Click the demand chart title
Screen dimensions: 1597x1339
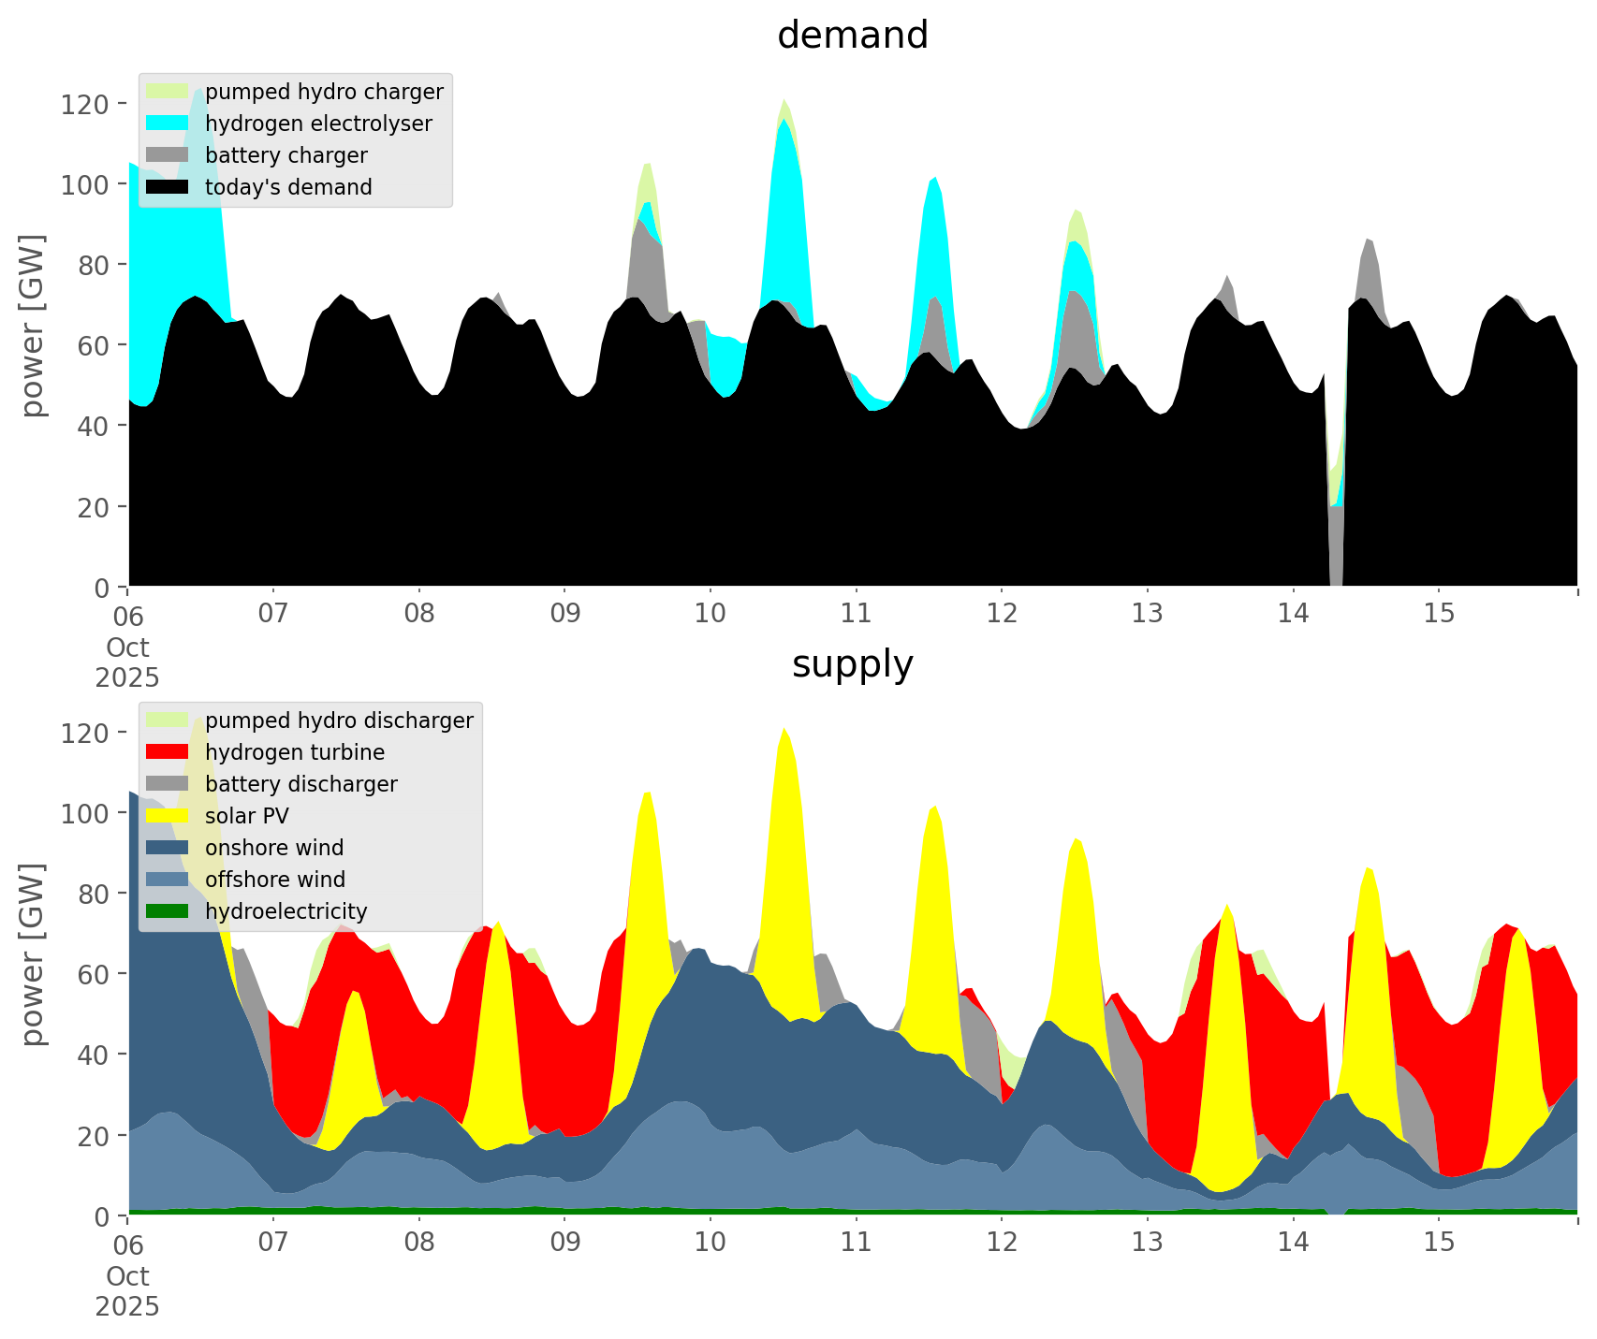(852, 36)
